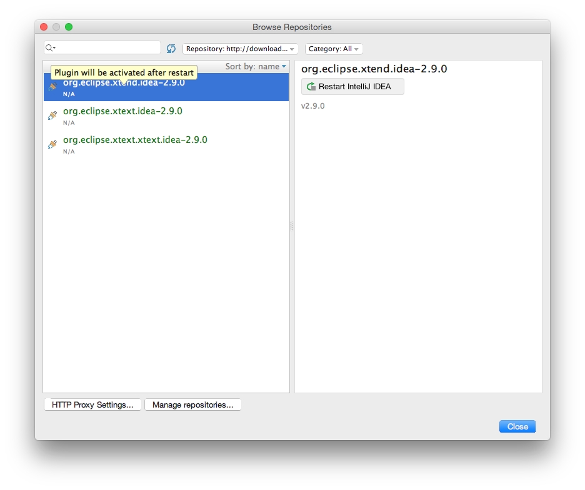585x490 pixels.
Task: Click the plugin icon beside org.eclipse.xtext.xtext.idea-2.9.0
Action: pyautogui.click(x=52, y=144)
